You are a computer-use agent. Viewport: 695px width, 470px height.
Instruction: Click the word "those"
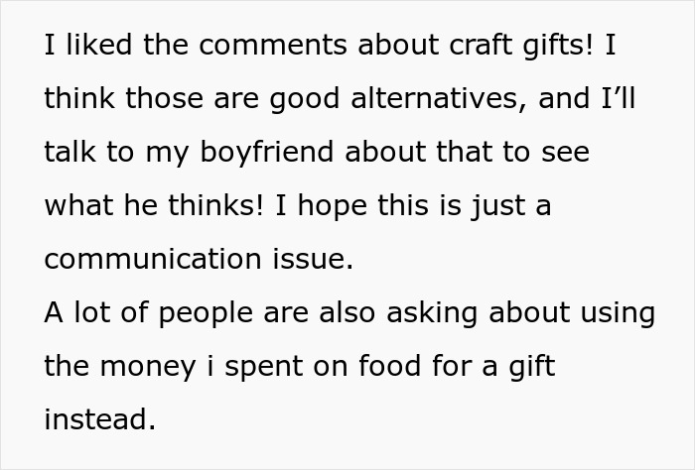click(164, 100)
